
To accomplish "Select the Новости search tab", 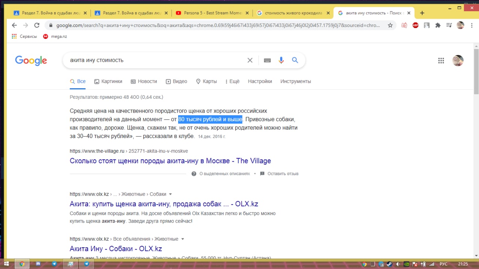I will click(x=144, y=81).
